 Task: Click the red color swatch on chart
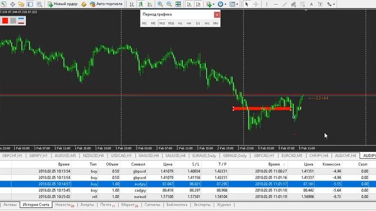click(5, 21)
